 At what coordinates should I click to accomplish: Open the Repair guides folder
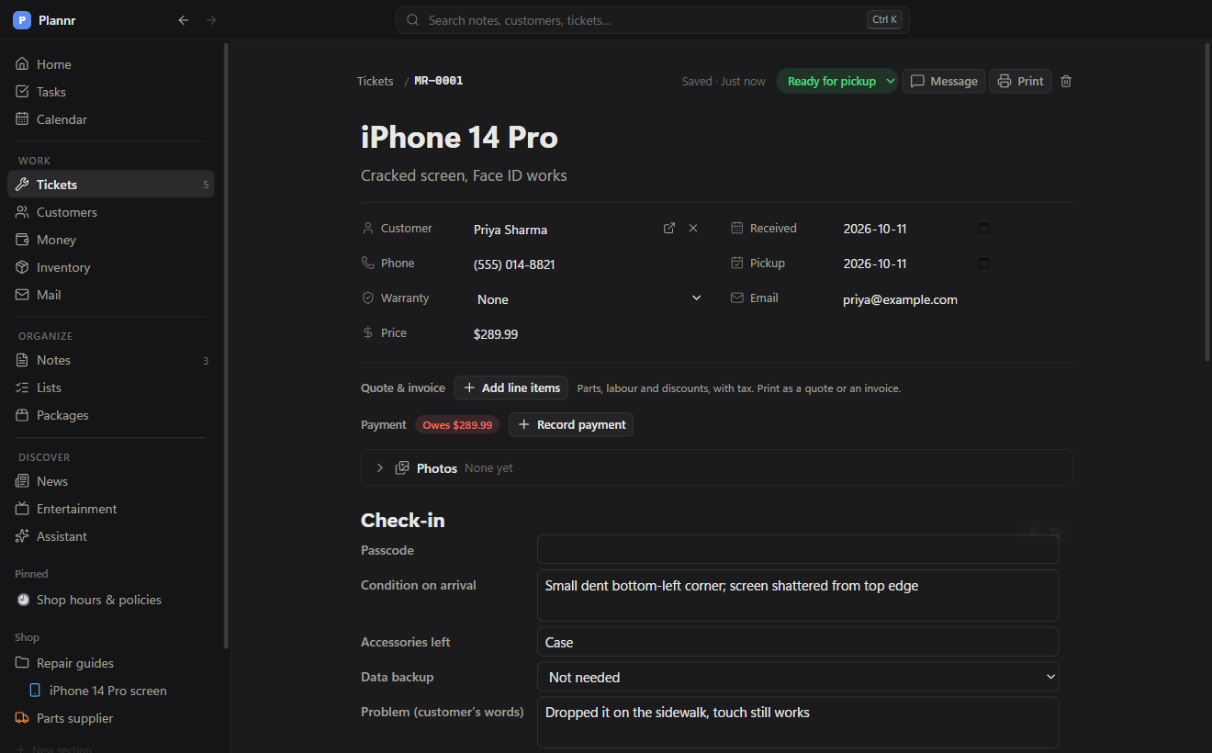coord(111,663)
